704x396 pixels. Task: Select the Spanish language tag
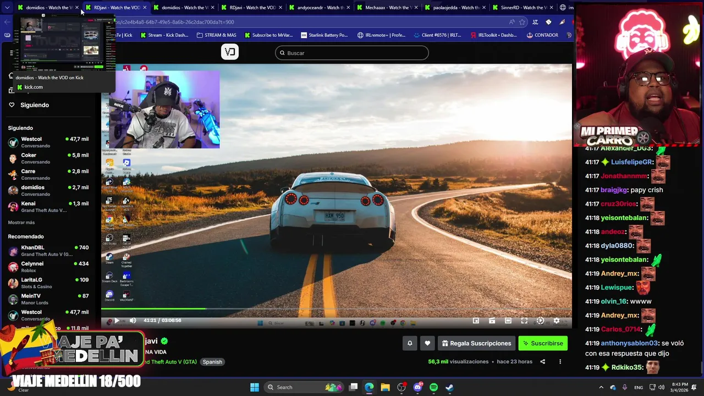tap(212, 362)
